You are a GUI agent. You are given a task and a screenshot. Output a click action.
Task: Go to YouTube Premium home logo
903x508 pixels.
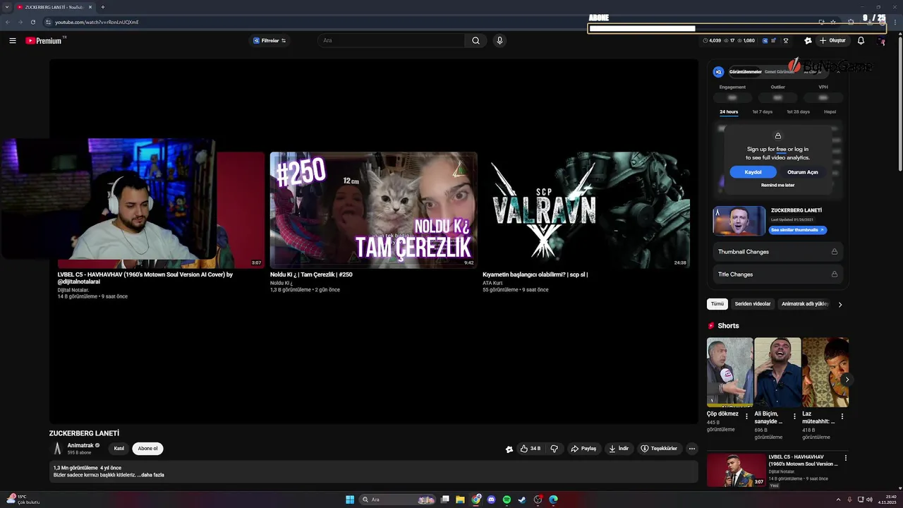(44, 41)
